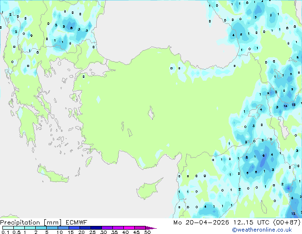The width and height of the screenshot is (302, 234).
Task: Click the above-50 mm legend arrow tip
Action: point(151,228)
